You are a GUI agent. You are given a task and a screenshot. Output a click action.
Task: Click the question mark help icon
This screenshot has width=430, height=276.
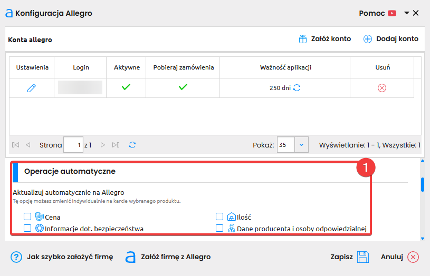point(16,257)
